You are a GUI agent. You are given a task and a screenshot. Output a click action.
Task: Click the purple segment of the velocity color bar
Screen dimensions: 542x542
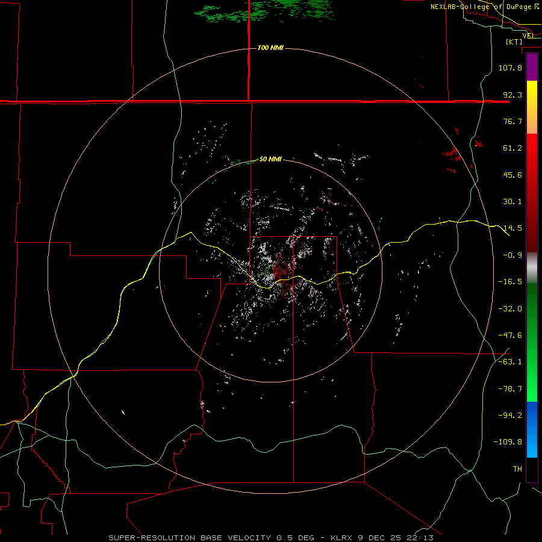click(532, 67)
